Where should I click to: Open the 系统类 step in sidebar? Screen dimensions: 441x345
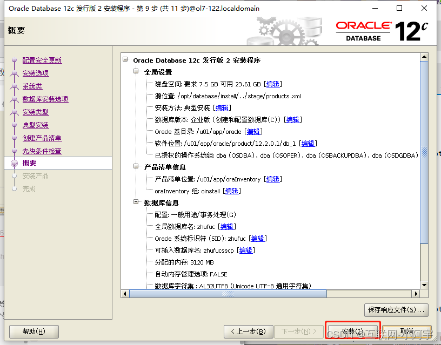(x=32, y=86)
